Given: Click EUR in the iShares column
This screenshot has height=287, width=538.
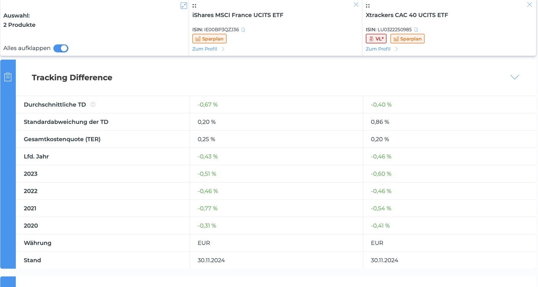Looking at the screenshot, I should (x=204, y=243).
